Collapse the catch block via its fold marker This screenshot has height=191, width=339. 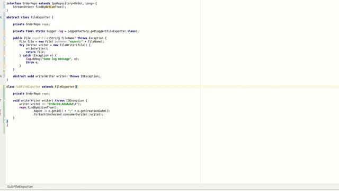point(5,55)
